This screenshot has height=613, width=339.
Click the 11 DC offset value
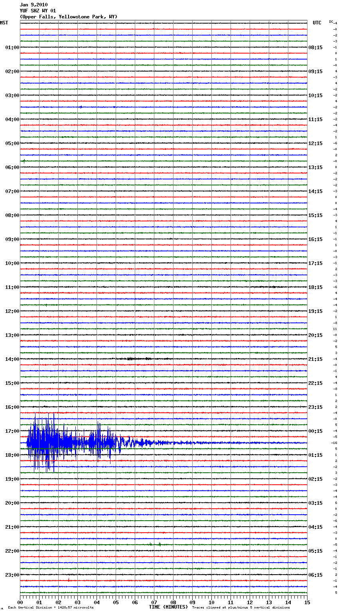point(335,329)
